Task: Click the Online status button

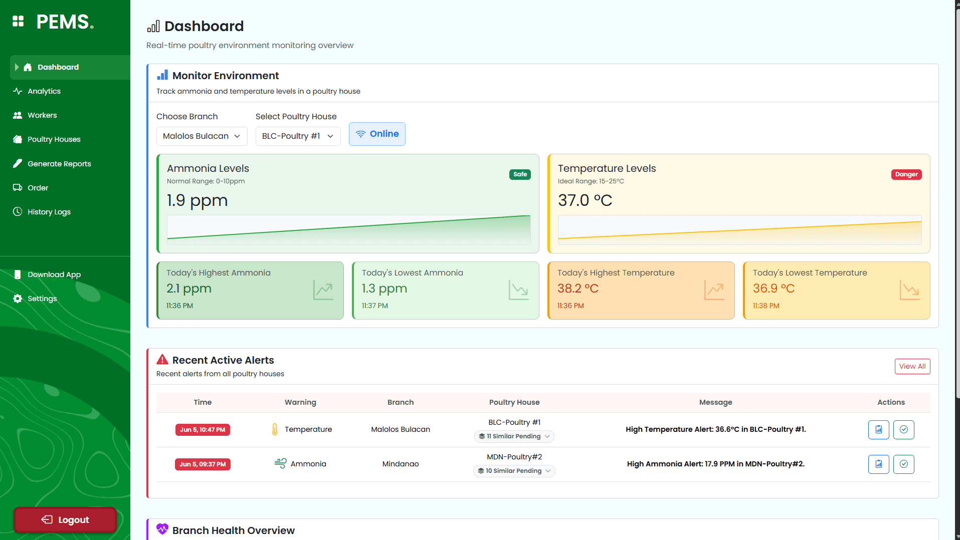Action: (377, 134)
